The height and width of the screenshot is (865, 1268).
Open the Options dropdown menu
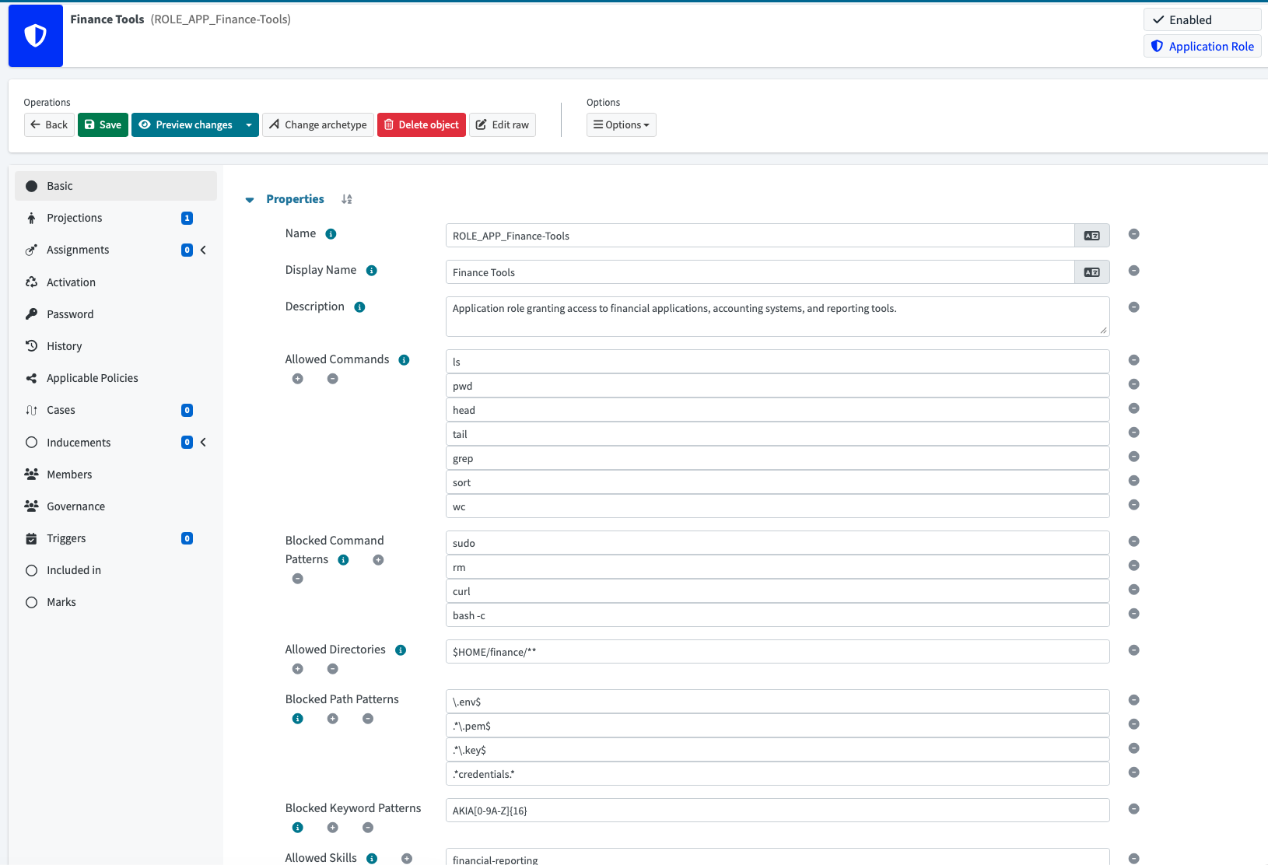[x=621, y=124]
